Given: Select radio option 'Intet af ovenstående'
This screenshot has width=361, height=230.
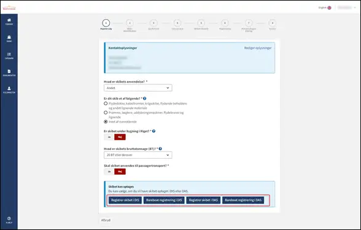Looking at the screenshot, I should [x=106, y=122].
